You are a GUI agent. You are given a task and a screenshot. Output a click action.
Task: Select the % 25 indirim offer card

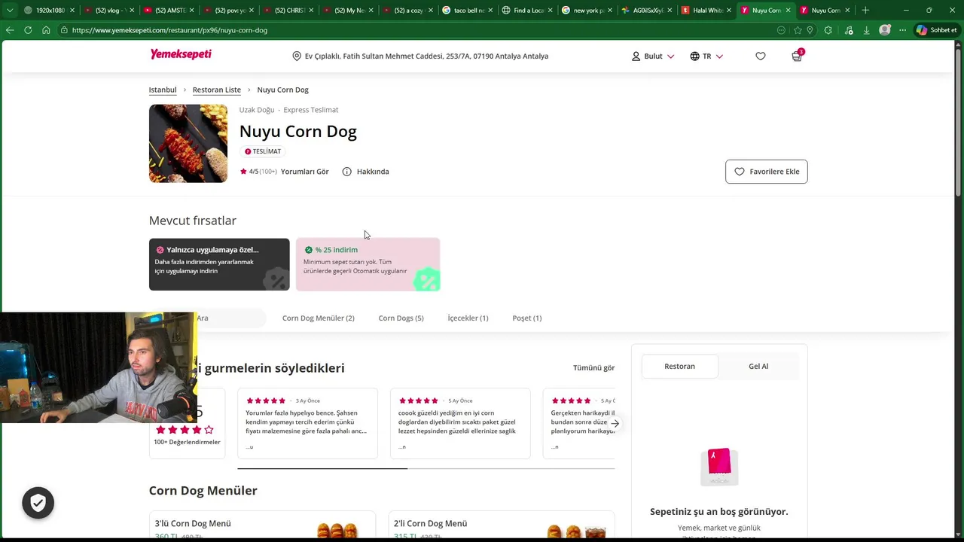point(368,264)
